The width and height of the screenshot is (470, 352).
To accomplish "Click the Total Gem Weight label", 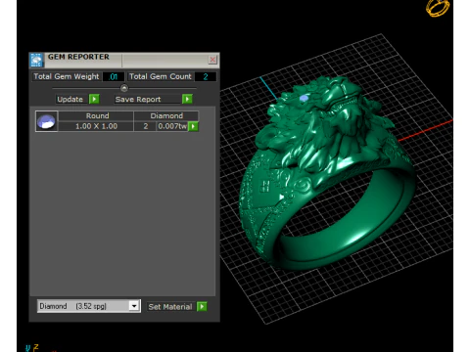I will coord(67,76).
